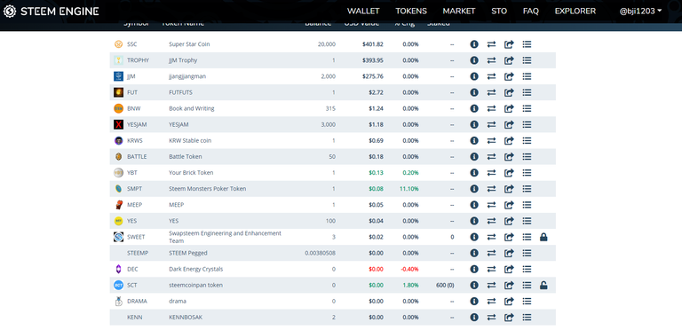This screenshot has height=330, width=682.
Task: Click the unlock icon for SCT
Action: click(x=543, y=286)
